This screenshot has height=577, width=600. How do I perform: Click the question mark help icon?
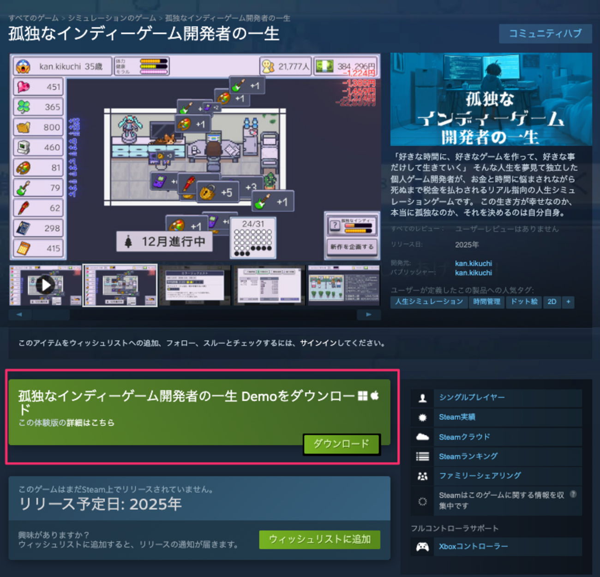(573, 494)
